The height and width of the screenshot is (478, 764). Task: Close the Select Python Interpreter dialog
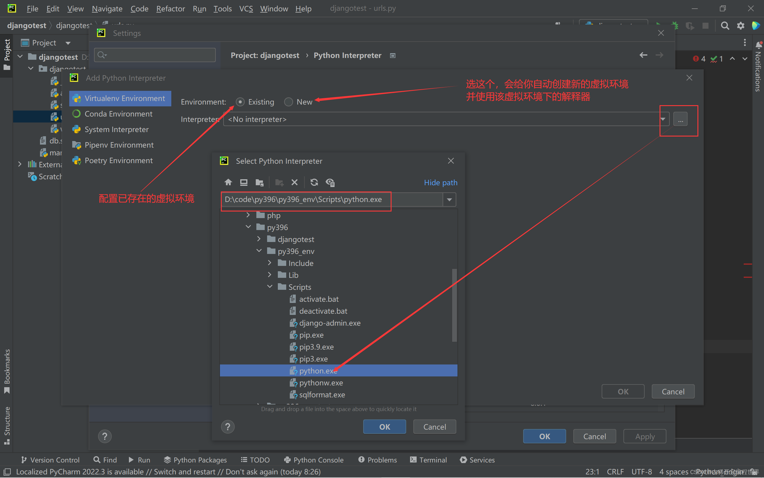tap(451, 161)
